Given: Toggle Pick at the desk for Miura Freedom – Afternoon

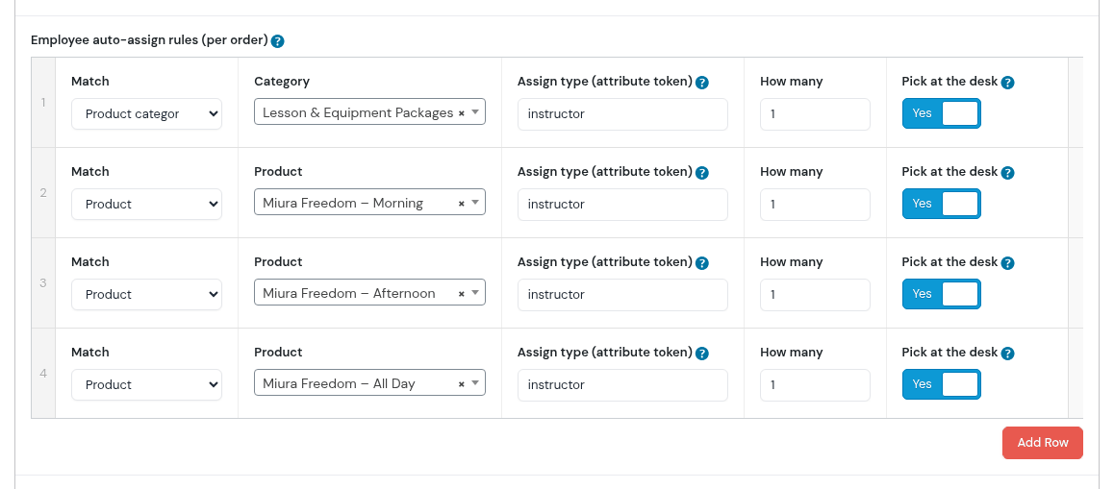Looking at the screenshot, I should click(x=942, y=294).
